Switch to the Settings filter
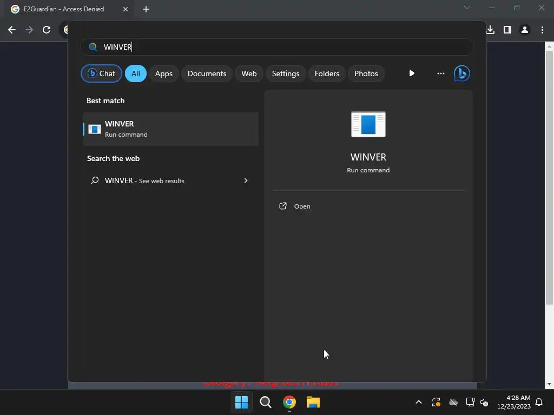Image resolution: width=554 pixels, height=415 pixels. 286,73
